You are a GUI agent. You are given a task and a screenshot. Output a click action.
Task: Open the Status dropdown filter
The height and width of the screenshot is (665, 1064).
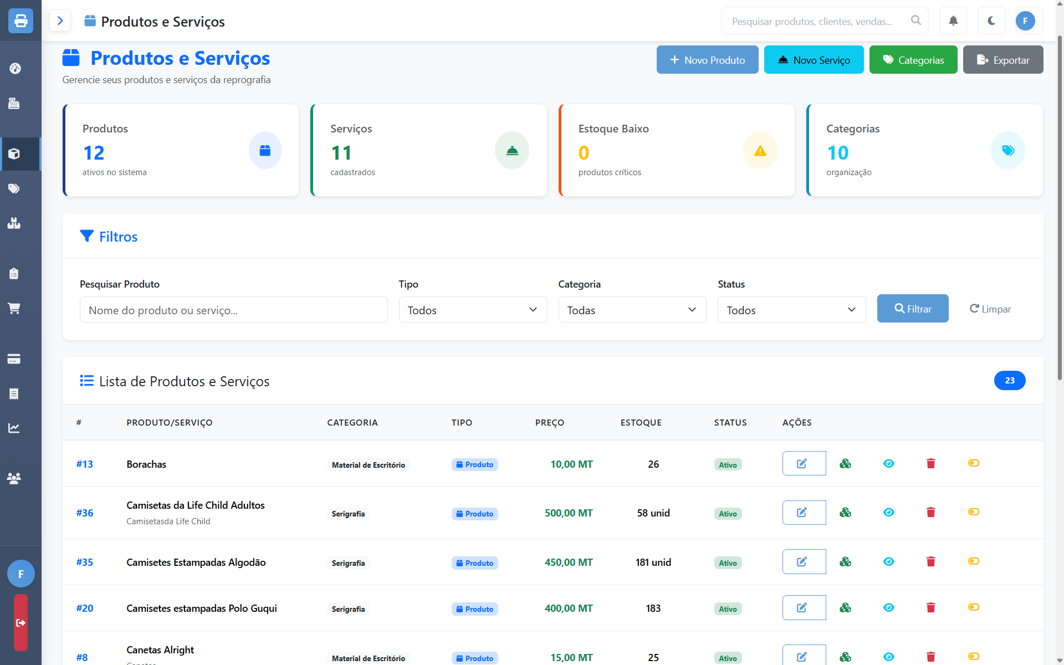coord(791,310)
